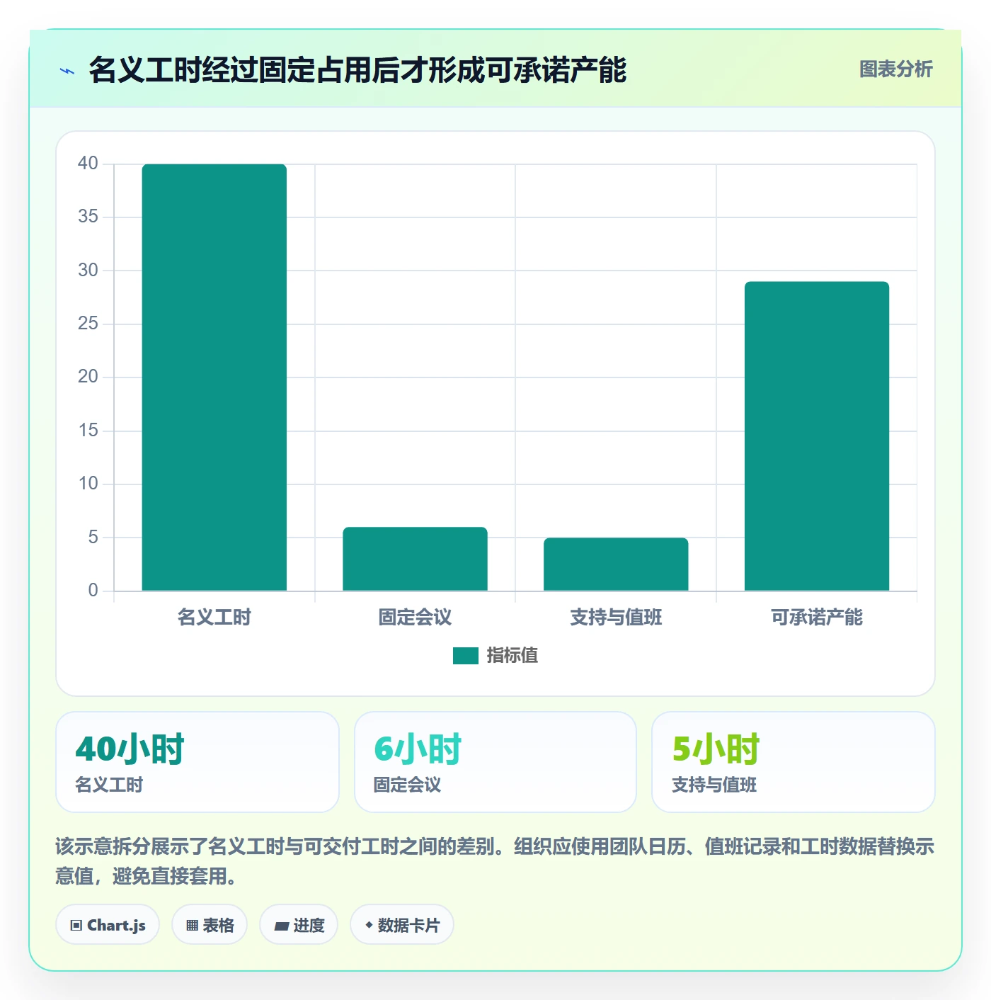Click the 可承诺产能 x-axis label
This screenshot has width=991, height=1000.
(817, 618)
